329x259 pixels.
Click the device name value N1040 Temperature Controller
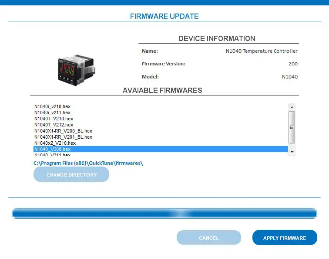click(x=262, y=51)
